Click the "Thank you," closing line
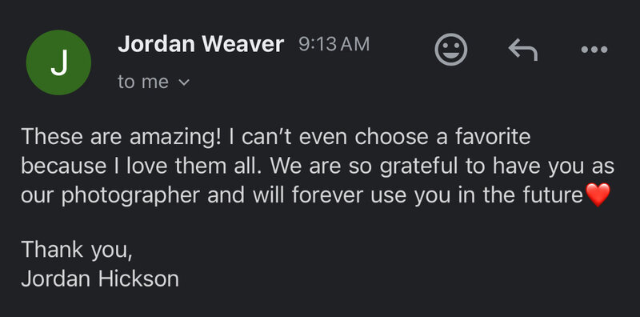Viewport: 640px width, 317px height. point(77,250)
